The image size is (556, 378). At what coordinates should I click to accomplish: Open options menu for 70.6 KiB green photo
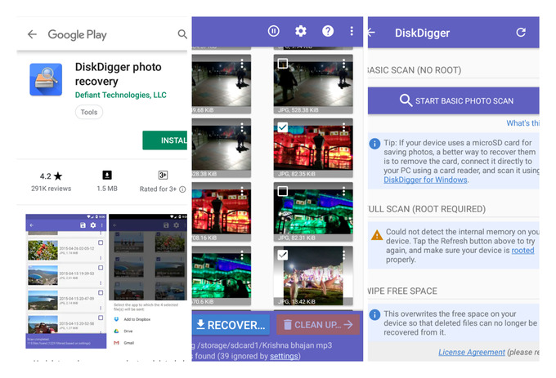[242, 256]
